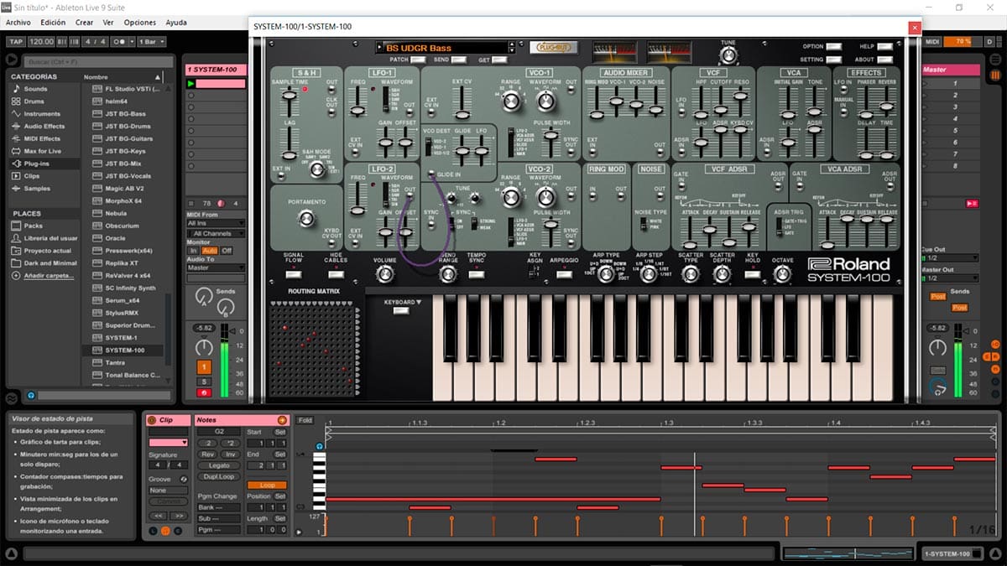Open Crear menu
Screen dimensions: 1007x566
tap(84, 23)
